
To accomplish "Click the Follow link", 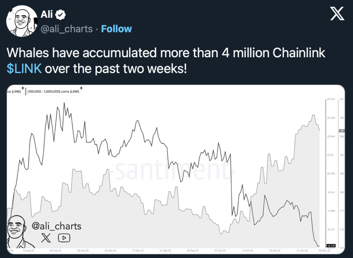I will click(x=117, y=29).
